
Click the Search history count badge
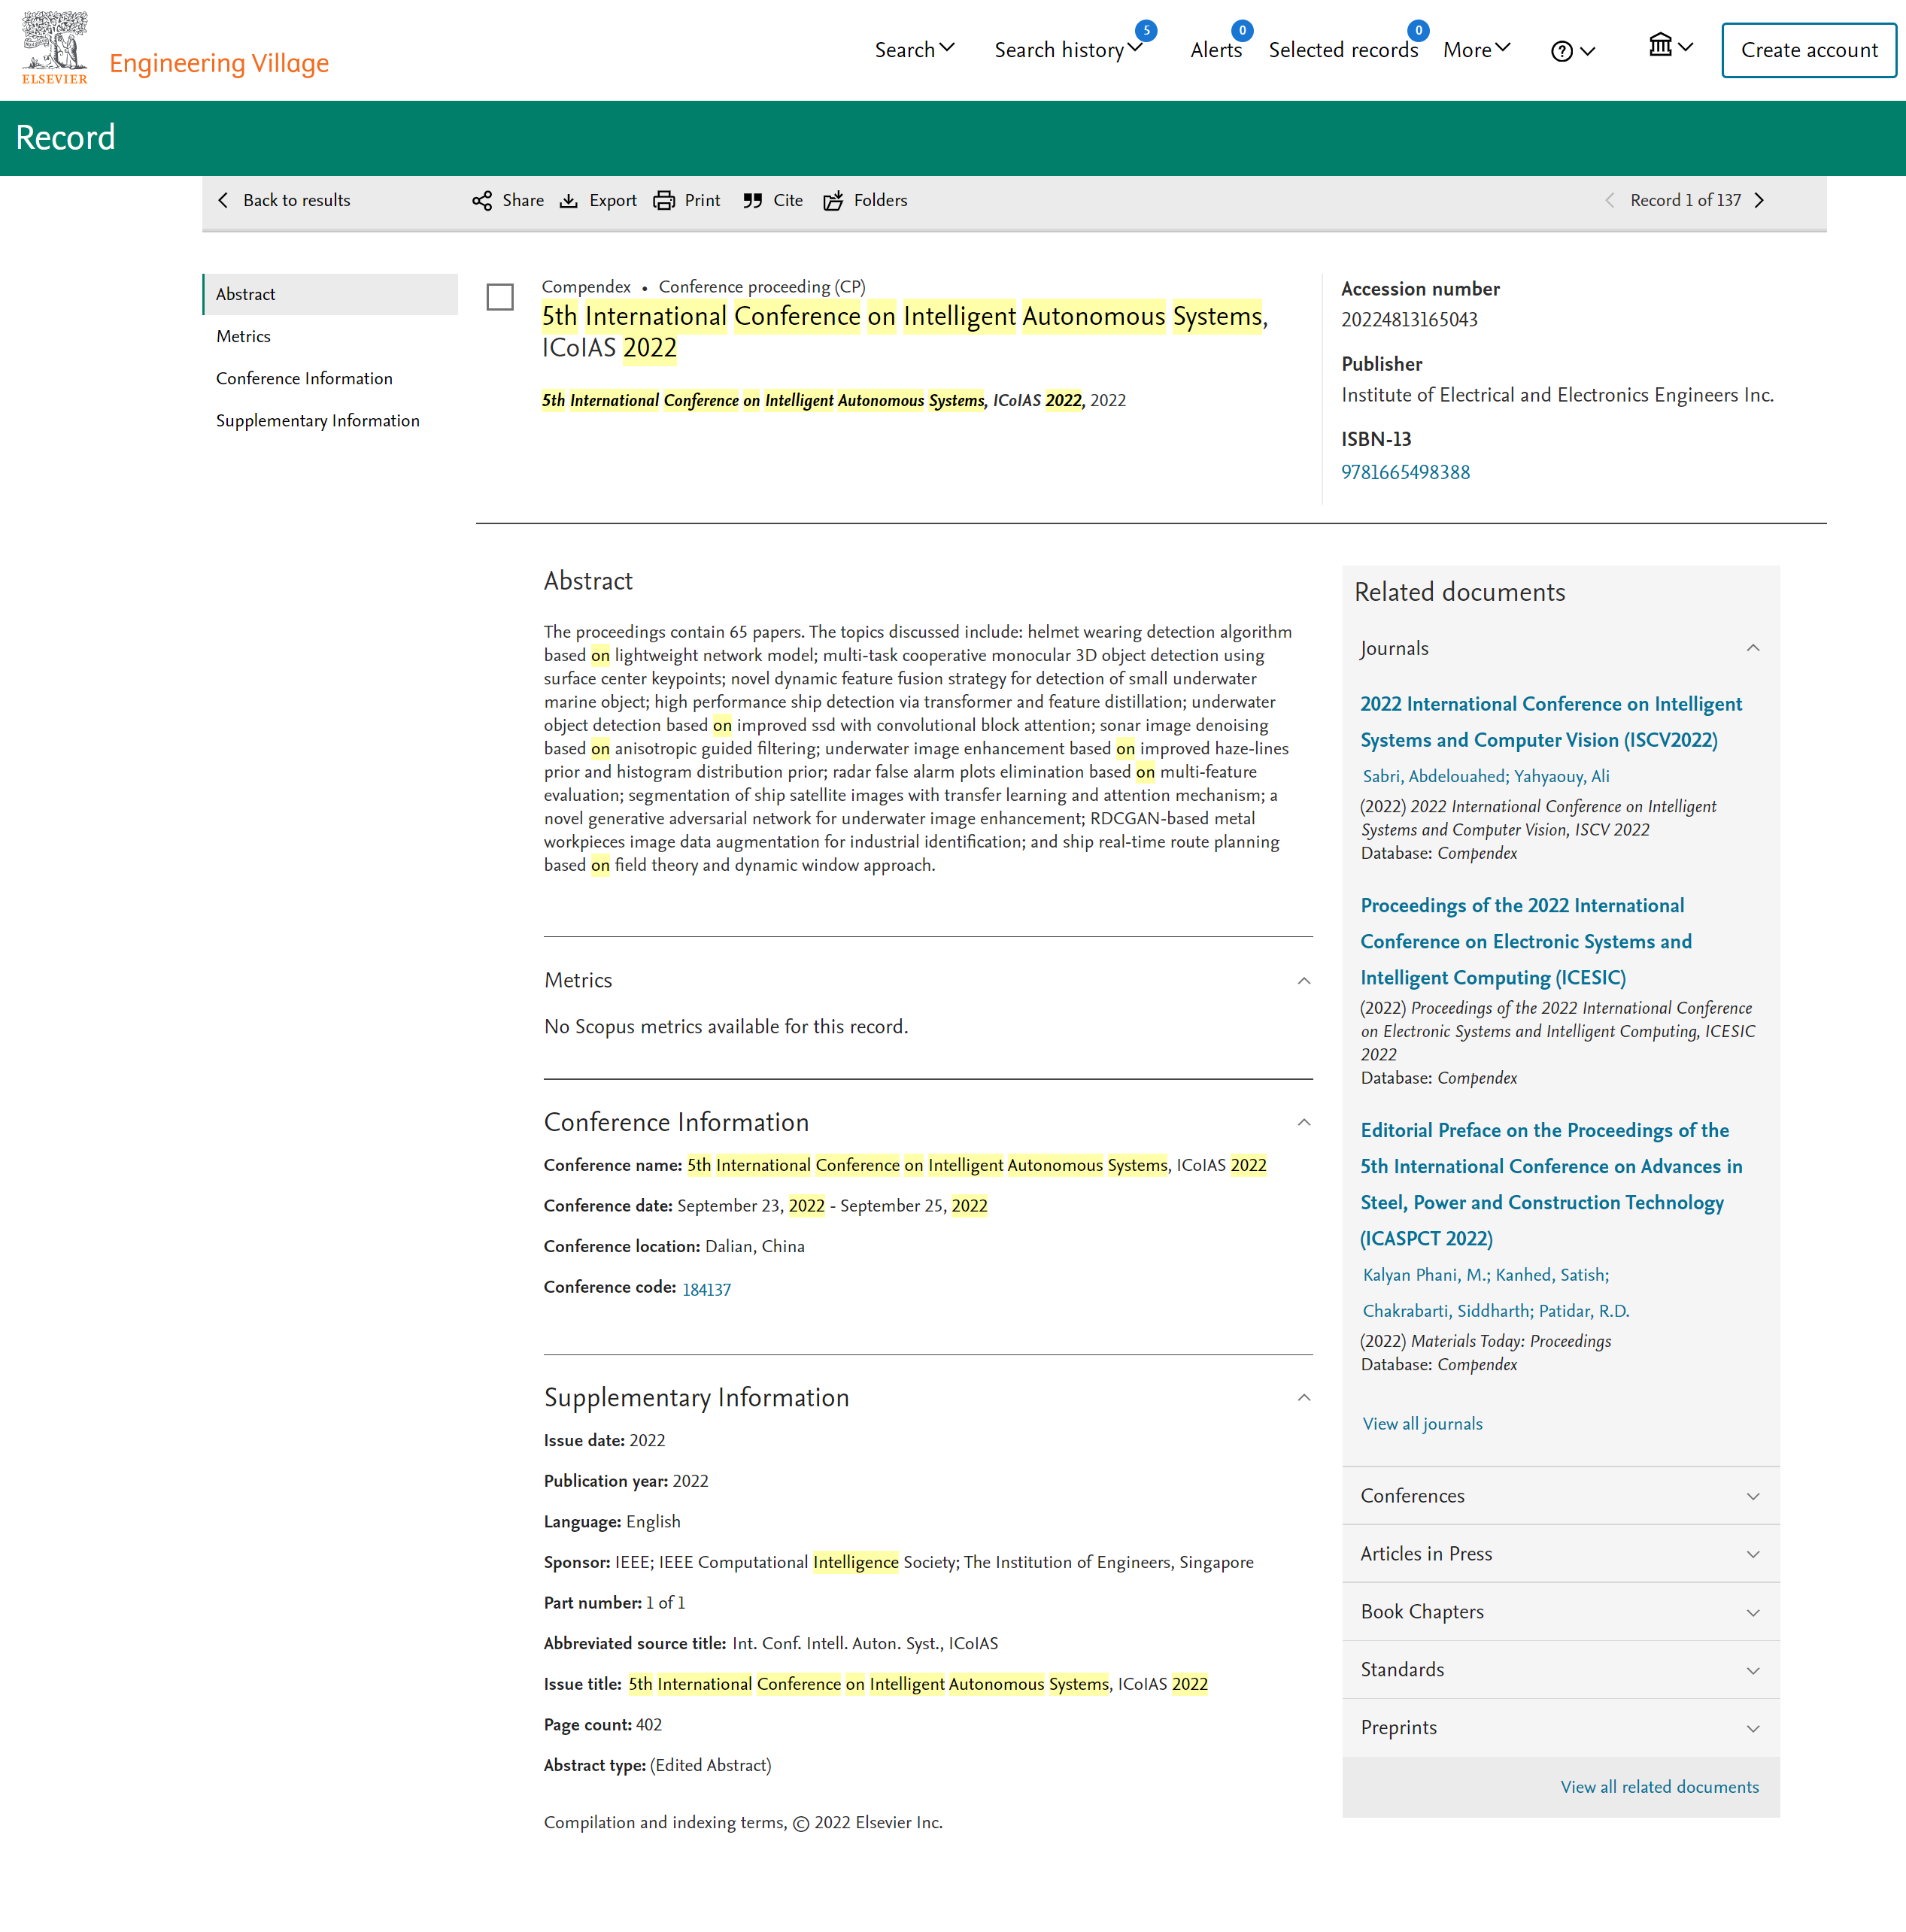point(1146,30)
